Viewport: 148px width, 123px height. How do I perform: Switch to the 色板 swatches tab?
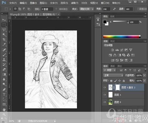[112, 16]
